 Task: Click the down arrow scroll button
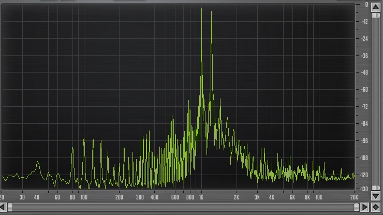point(375,196)
